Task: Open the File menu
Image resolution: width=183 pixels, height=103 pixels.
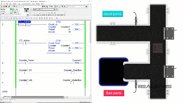Action: 4,4
